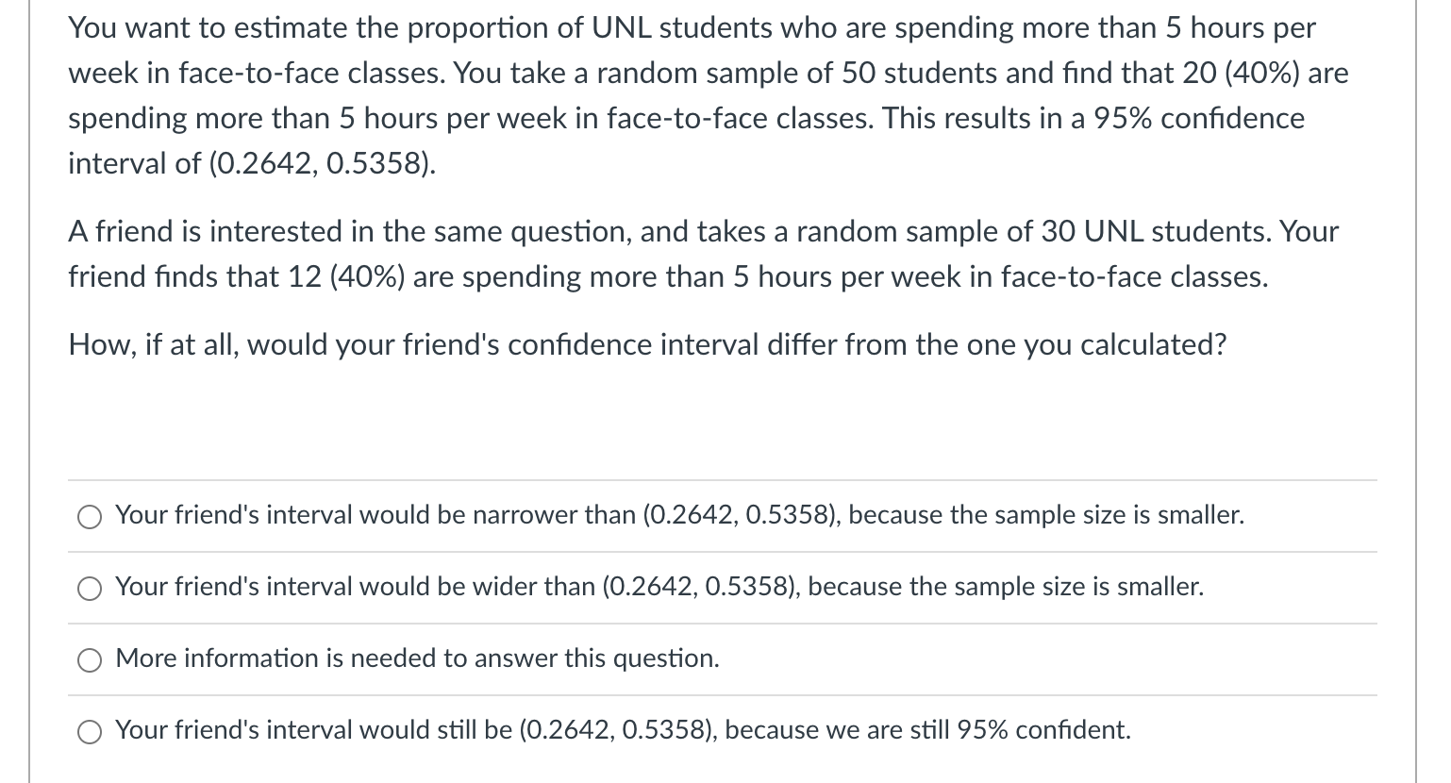1451x783 pixels.
Task: Click the question "How, if at all, would"
Action: (647, 345)
